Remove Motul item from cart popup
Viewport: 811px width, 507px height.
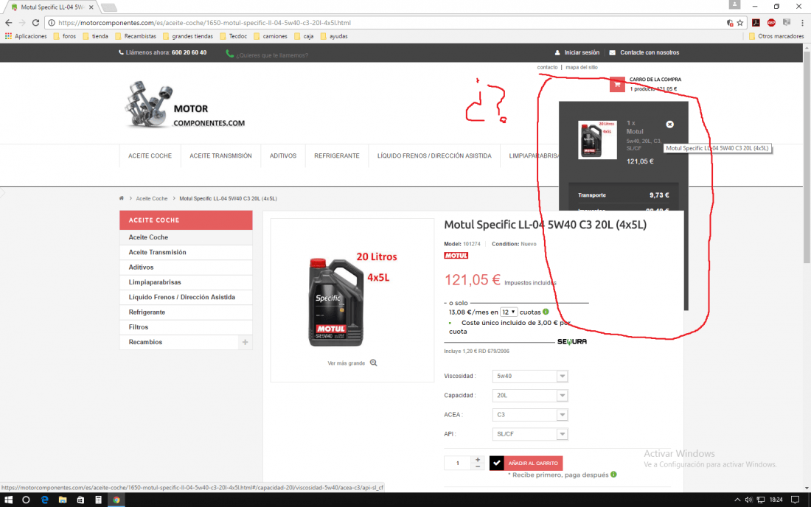[669, 125]
